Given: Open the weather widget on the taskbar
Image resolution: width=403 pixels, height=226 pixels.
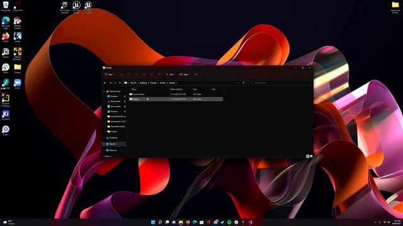Looking at the screenshot, I should click(8, 222).
